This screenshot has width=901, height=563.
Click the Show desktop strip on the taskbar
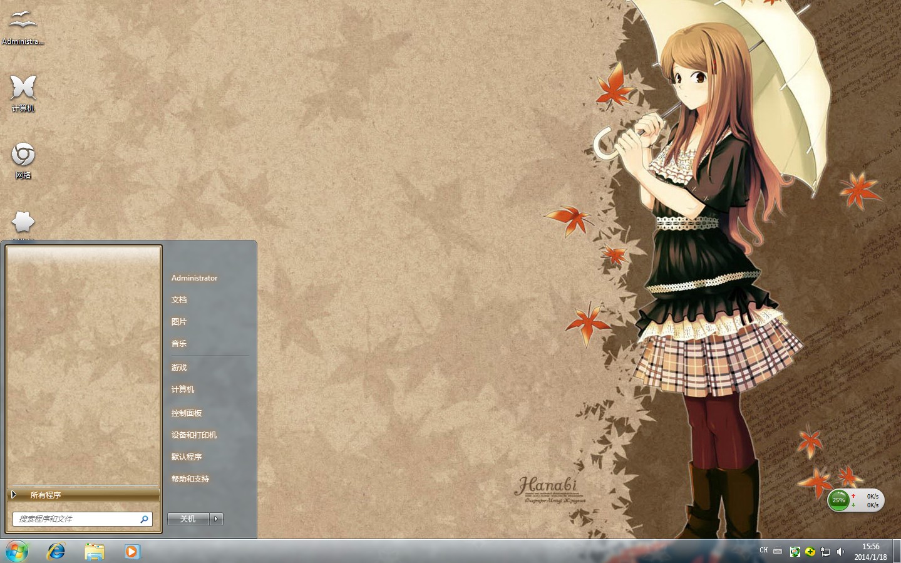coord(897,552)
